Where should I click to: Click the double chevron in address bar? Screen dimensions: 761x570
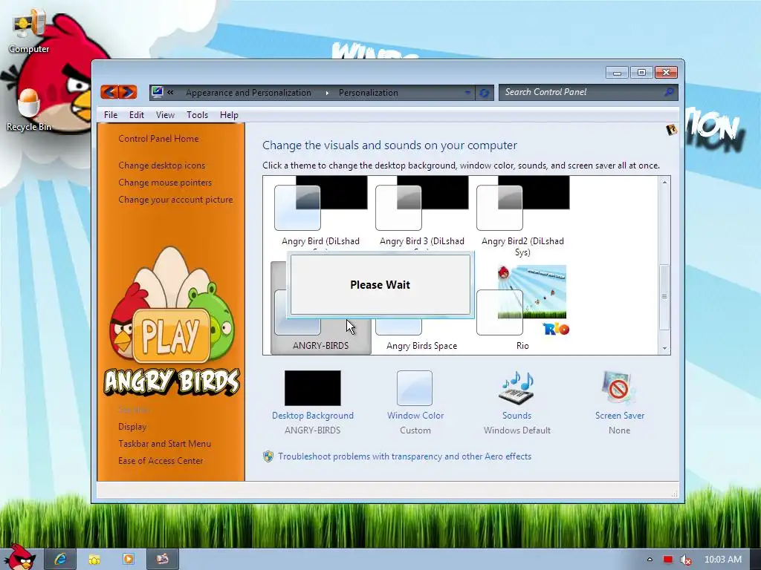[x=170, y=92]
